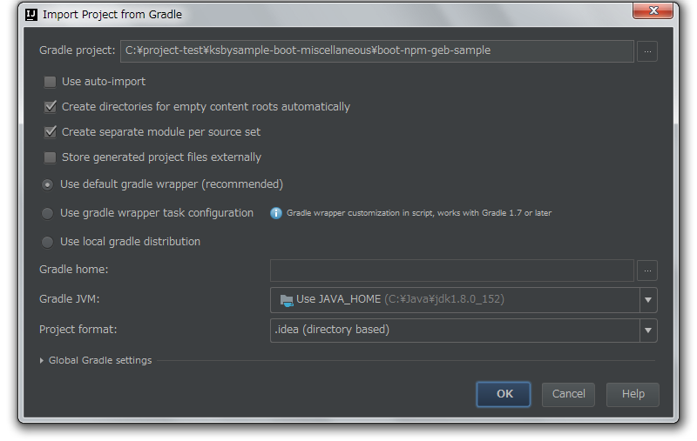Cancel the Gradle import dialog
Image resolution: width=697 pixels, height=441 pixels.
coord(568,394)
